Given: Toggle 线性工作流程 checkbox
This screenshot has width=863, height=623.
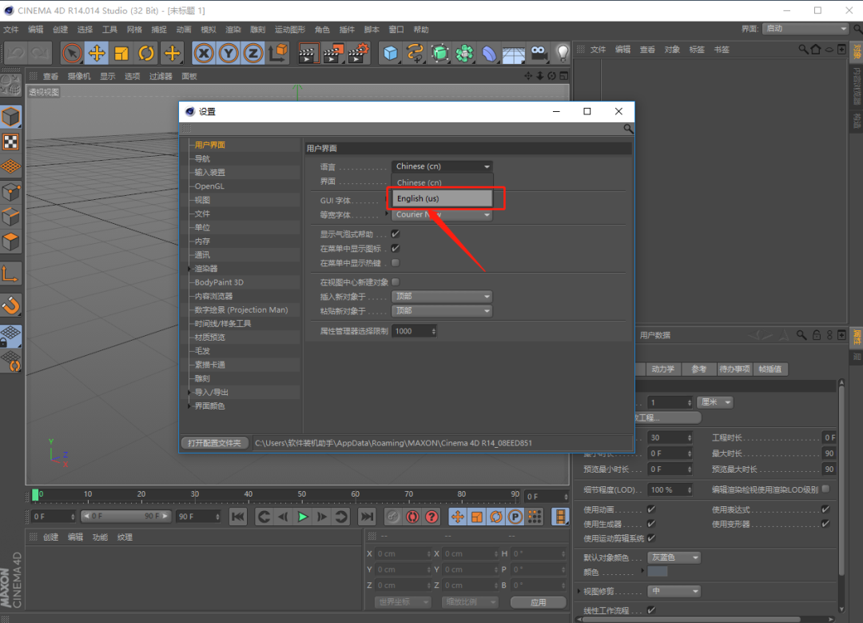Looking at the screenshot, I should (x=652, y=610).
